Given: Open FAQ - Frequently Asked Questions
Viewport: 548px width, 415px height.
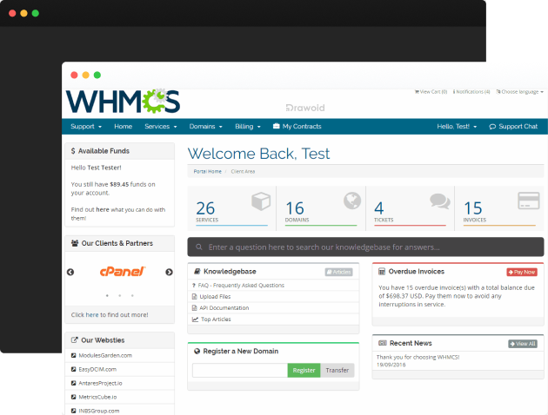Looking at the screenshot, I should click(x=241, y=286).
